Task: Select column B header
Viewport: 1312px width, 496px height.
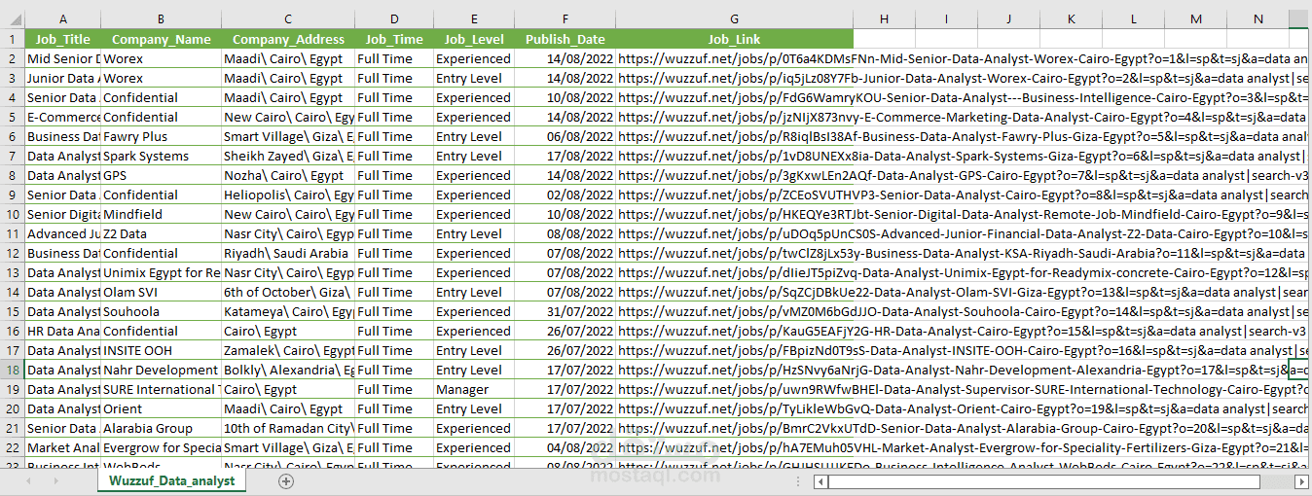Action: (162, 19)
